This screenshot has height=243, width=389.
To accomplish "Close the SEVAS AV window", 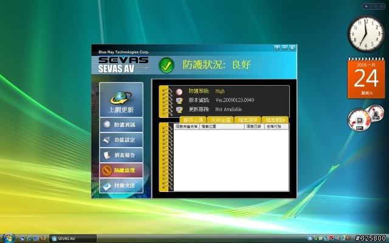I will [x=292, y=48].
